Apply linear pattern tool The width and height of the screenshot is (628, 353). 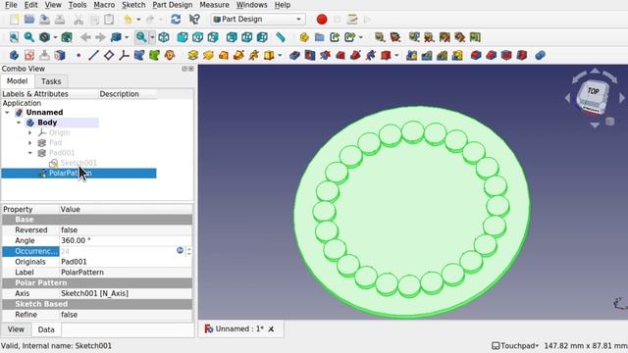click(x=427, y=55)
